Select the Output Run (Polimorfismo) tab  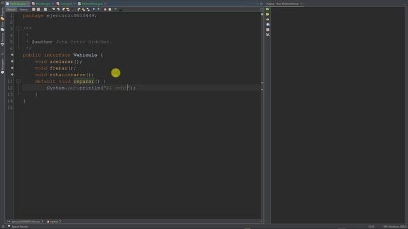[x=282, y=4]
